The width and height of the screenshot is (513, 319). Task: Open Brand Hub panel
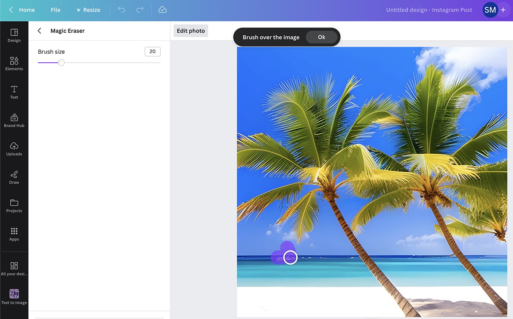14,120
